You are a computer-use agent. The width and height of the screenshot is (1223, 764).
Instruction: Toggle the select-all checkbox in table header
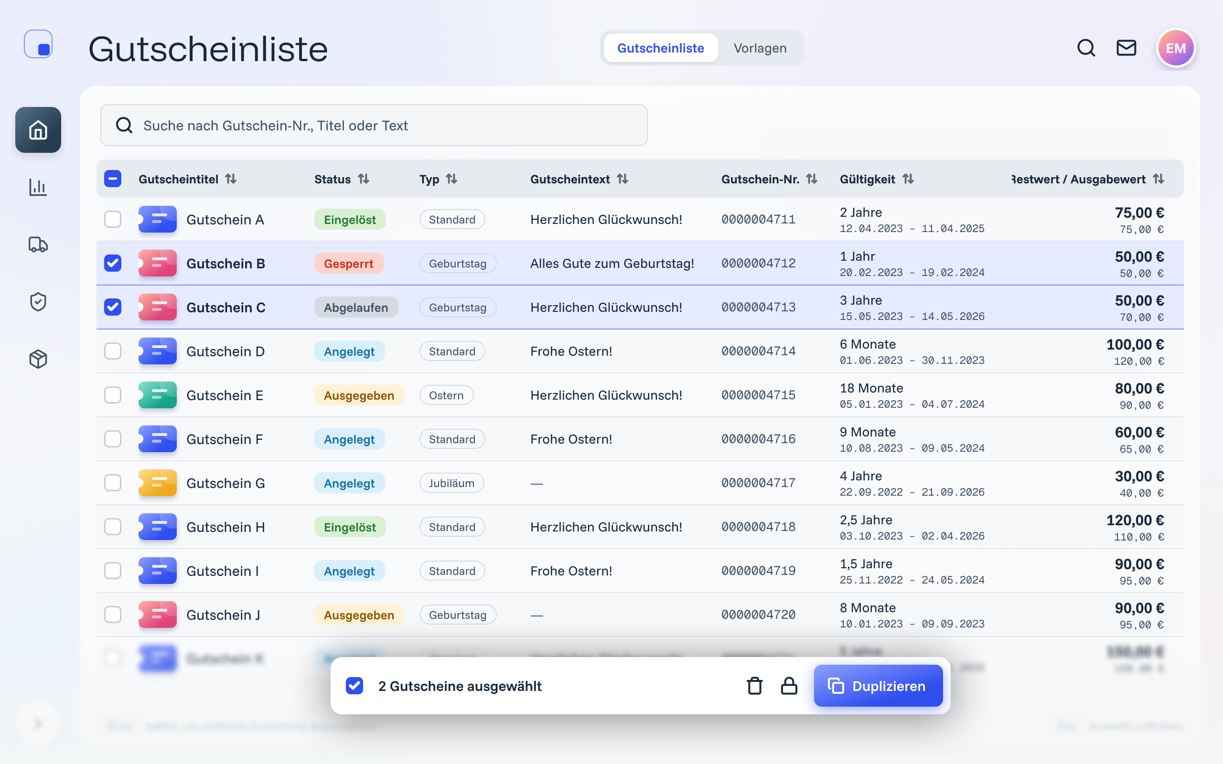coord(113,179)
